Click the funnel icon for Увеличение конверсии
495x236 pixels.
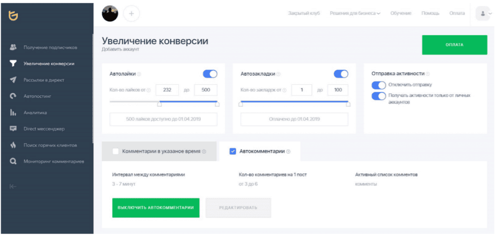[x=13, y=63]
